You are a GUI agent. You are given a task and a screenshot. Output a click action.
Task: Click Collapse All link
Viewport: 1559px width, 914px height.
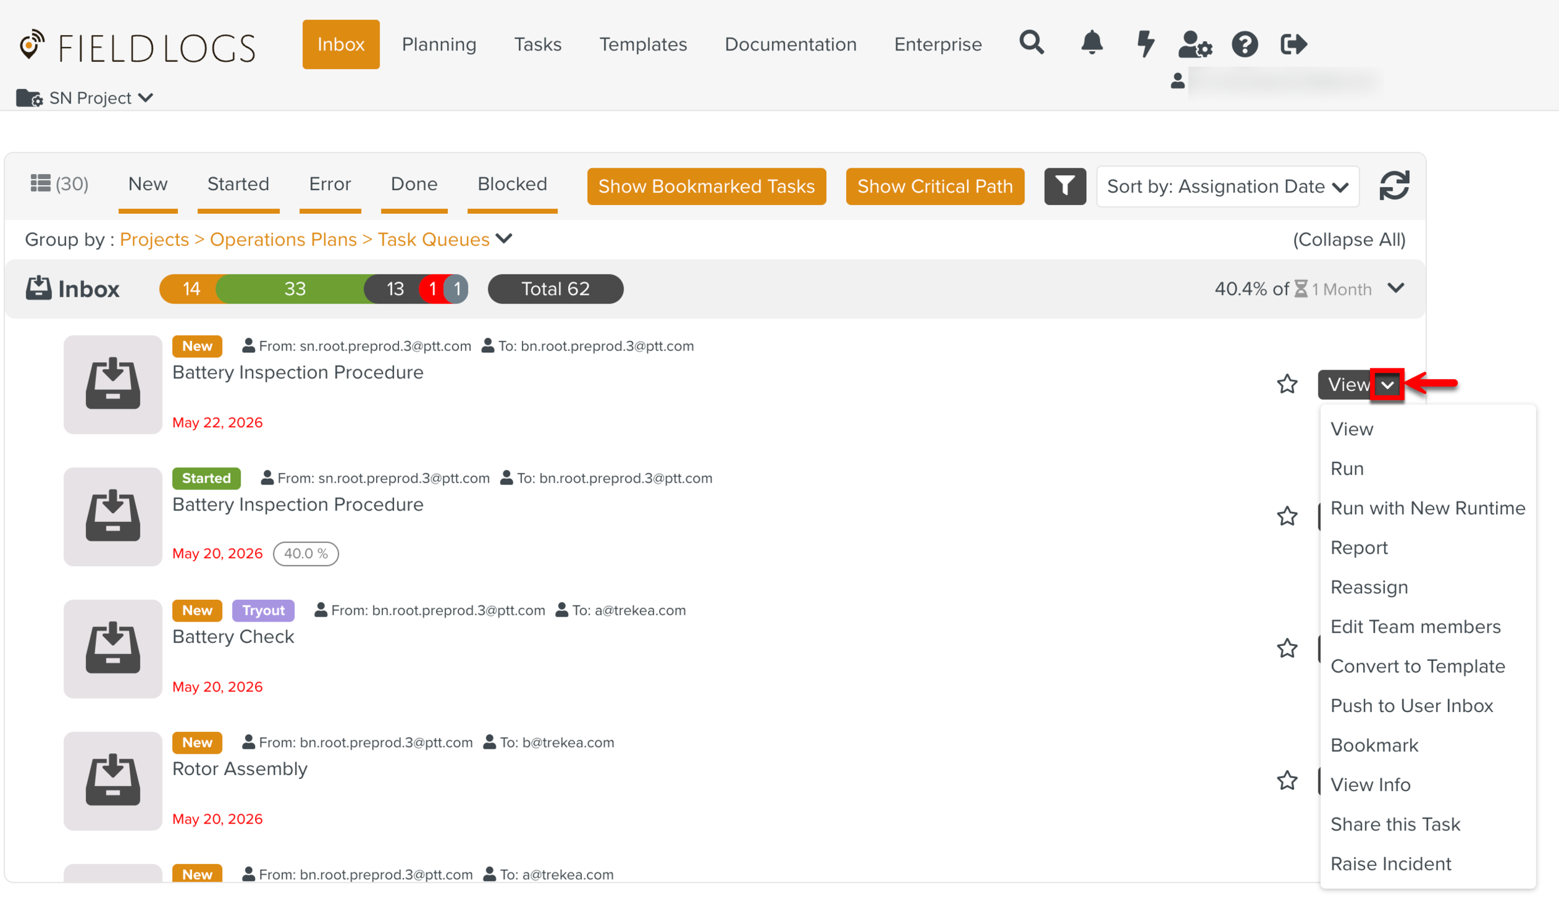point(1349,239)
